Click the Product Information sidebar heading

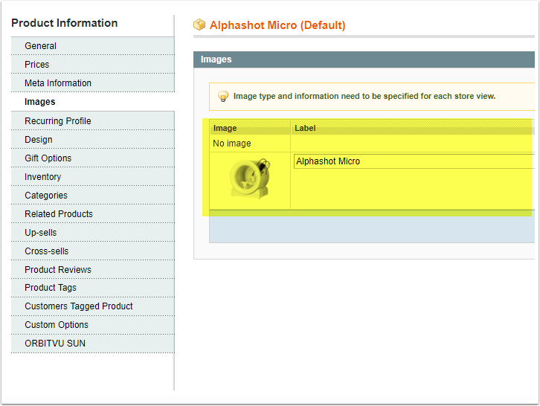point(65,23)
